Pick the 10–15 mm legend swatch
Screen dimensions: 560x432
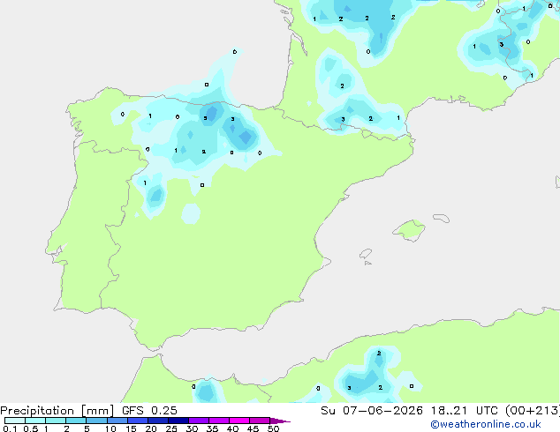coord(117,421)
